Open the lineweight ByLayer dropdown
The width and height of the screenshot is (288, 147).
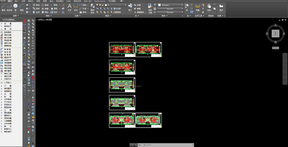point(170,9)
